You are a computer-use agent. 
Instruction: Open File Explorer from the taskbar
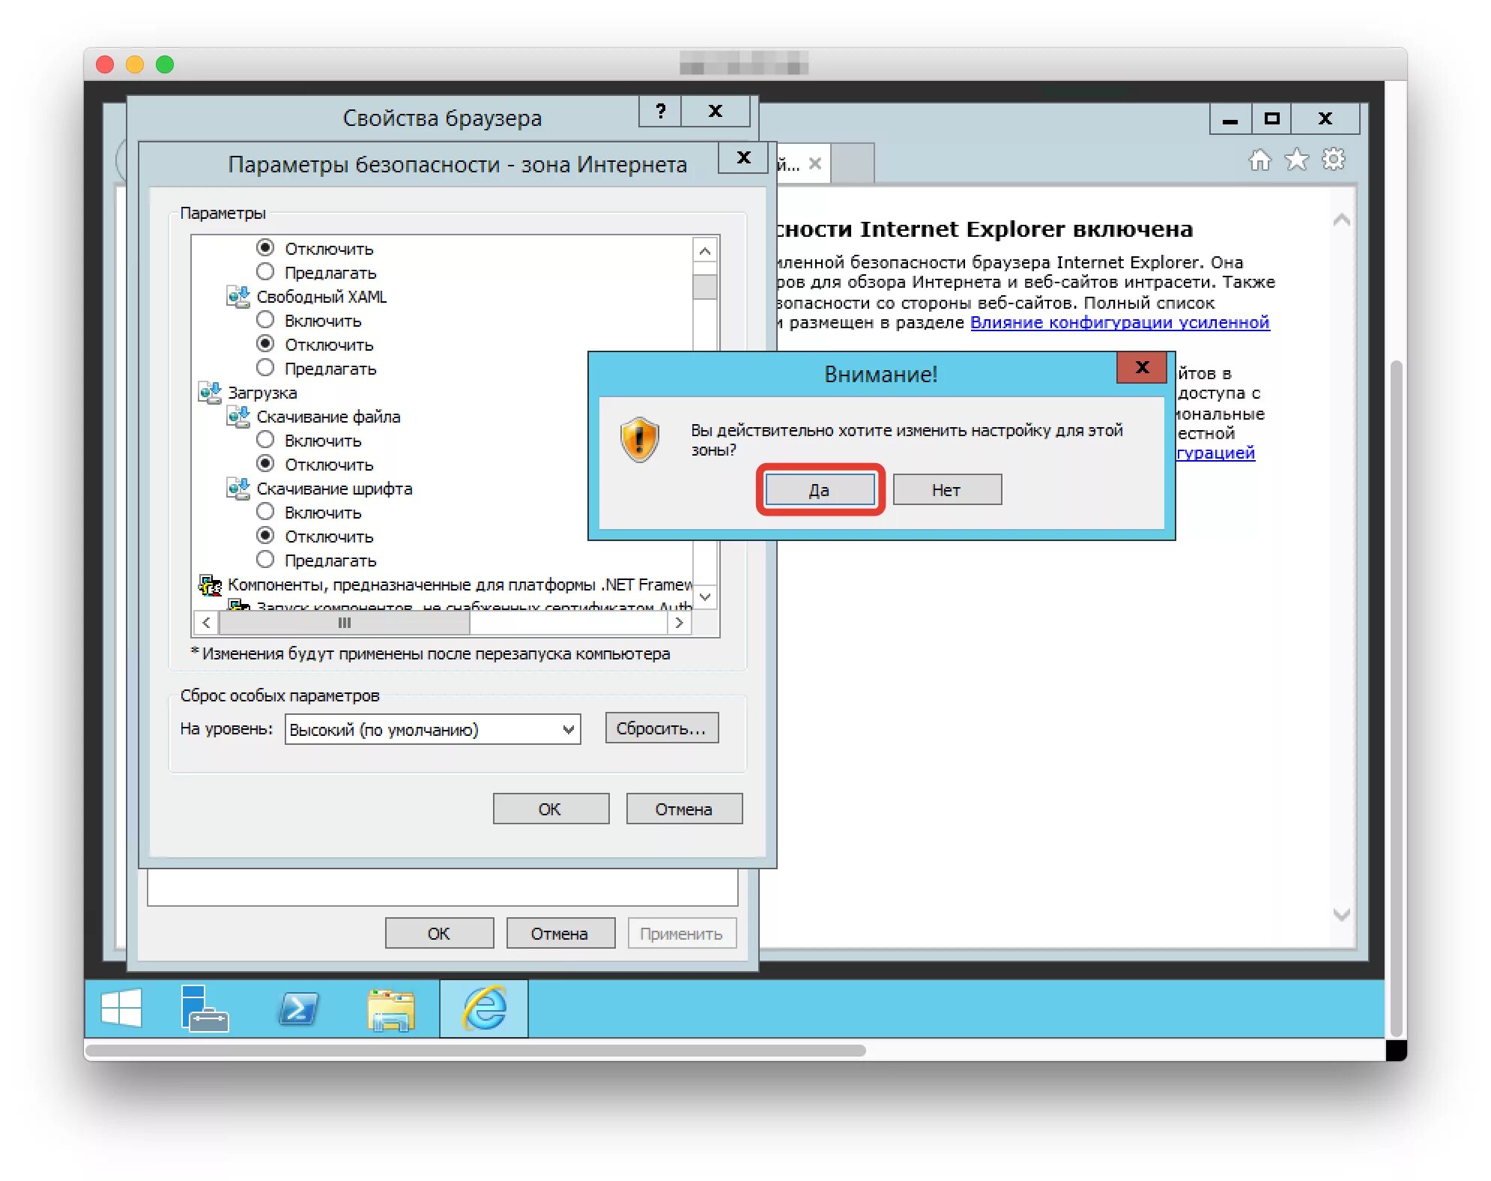click(x=391, y=1009)
